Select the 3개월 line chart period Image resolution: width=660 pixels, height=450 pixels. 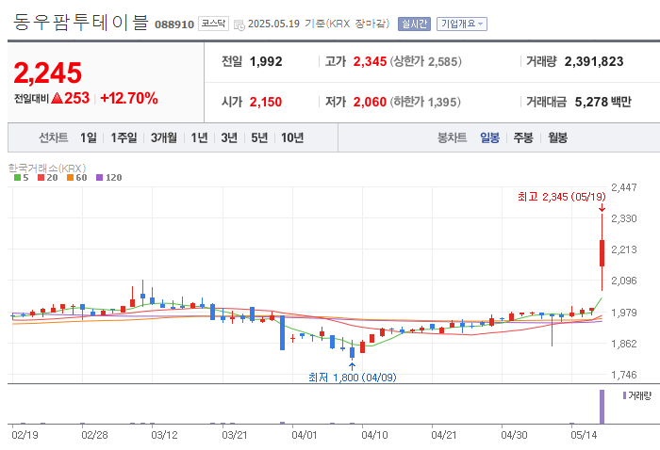tap(164, 137)
